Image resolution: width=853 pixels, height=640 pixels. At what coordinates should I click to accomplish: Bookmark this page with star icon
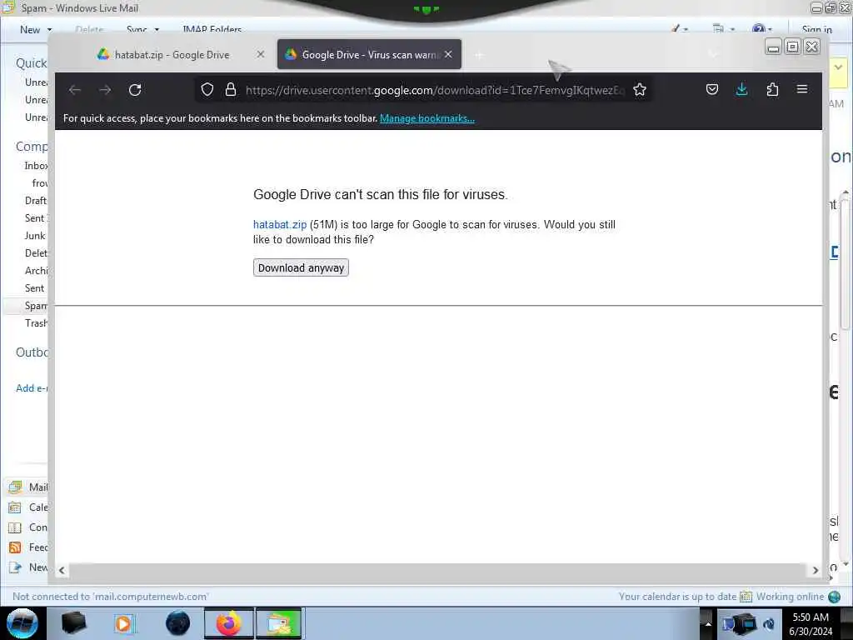point(640,90)
